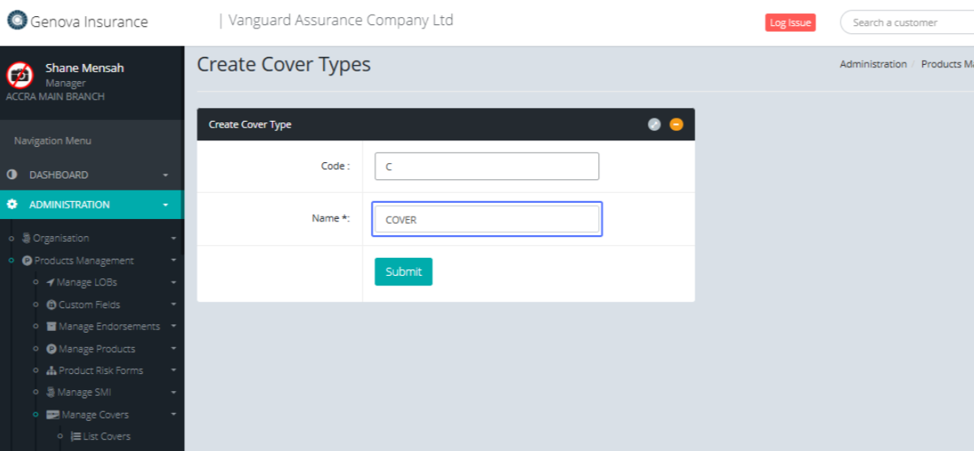Click the Dashboard half-circle icon
974x451 pixels.
point(12,174)
